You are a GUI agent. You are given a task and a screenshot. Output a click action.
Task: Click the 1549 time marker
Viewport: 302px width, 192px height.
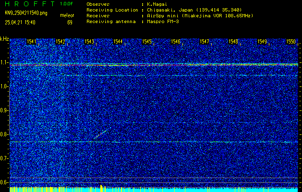click(262, 42)
